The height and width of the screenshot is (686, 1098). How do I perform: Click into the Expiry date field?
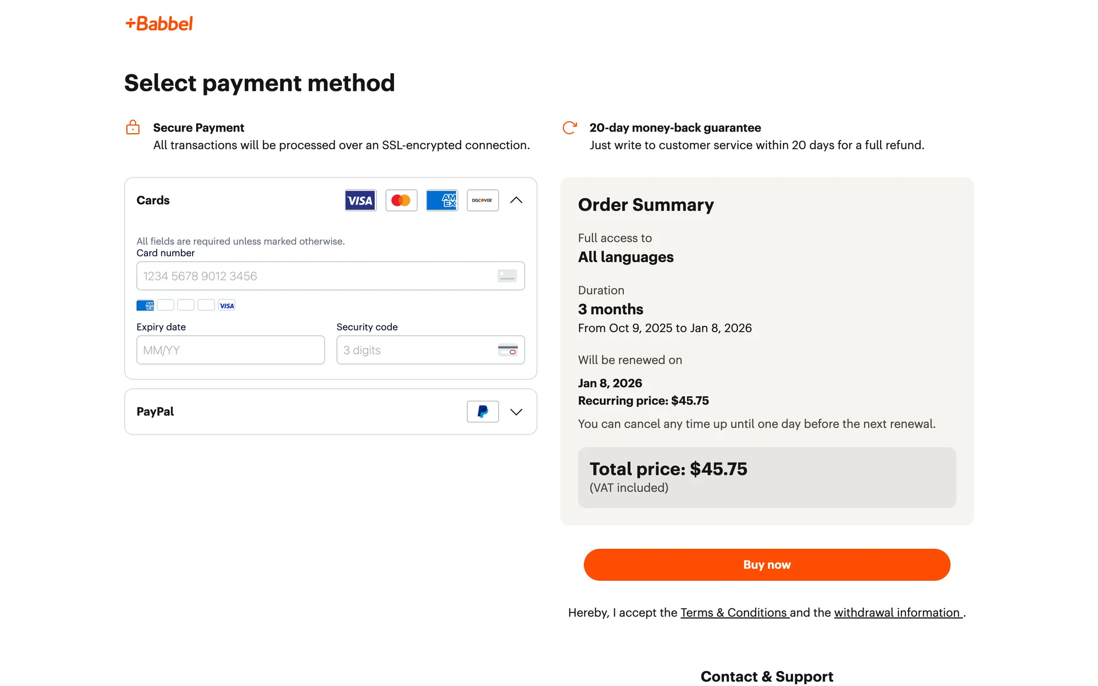click(230, 350)
